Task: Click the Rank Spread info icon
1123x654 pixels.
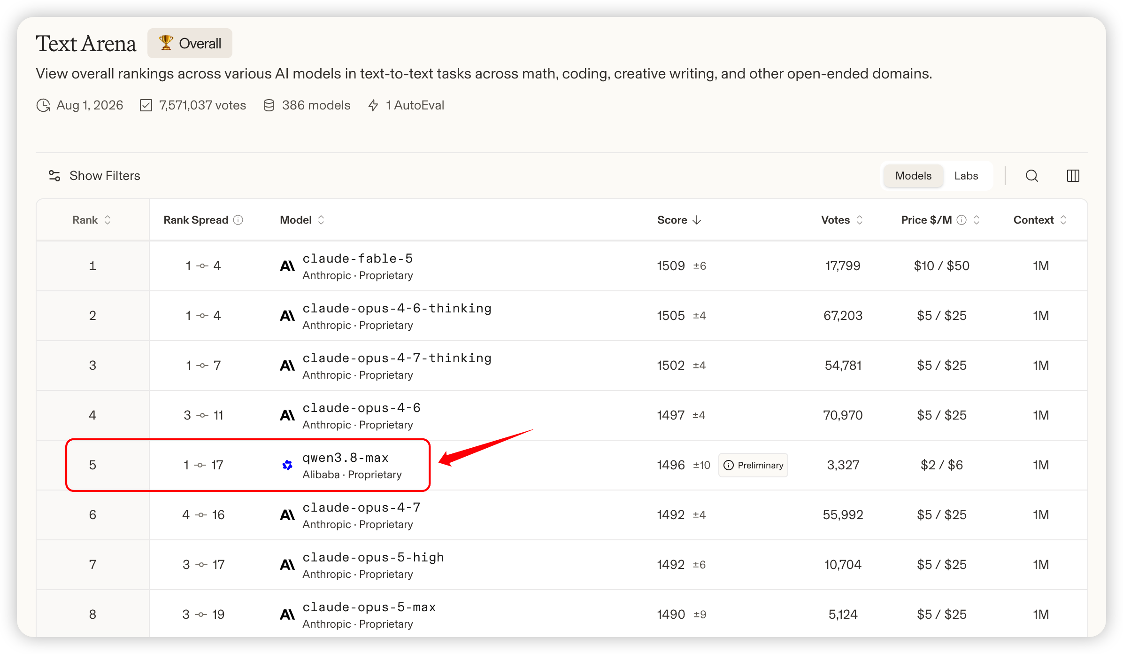Action: [238, 220]
